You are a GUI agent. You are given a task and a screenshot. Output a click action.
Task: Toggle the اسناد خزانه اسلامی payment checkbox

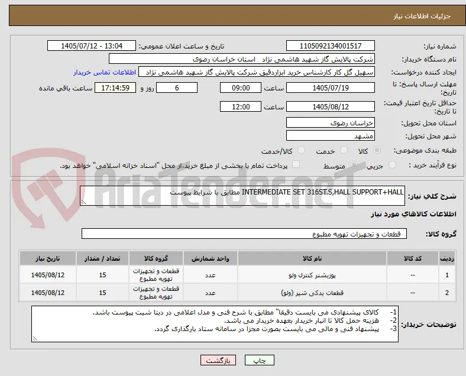(x=296, y=164)
